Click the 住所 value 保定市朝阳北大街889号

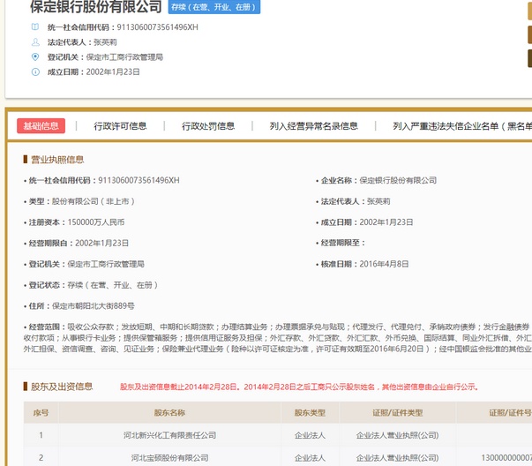tap(94, 306)
